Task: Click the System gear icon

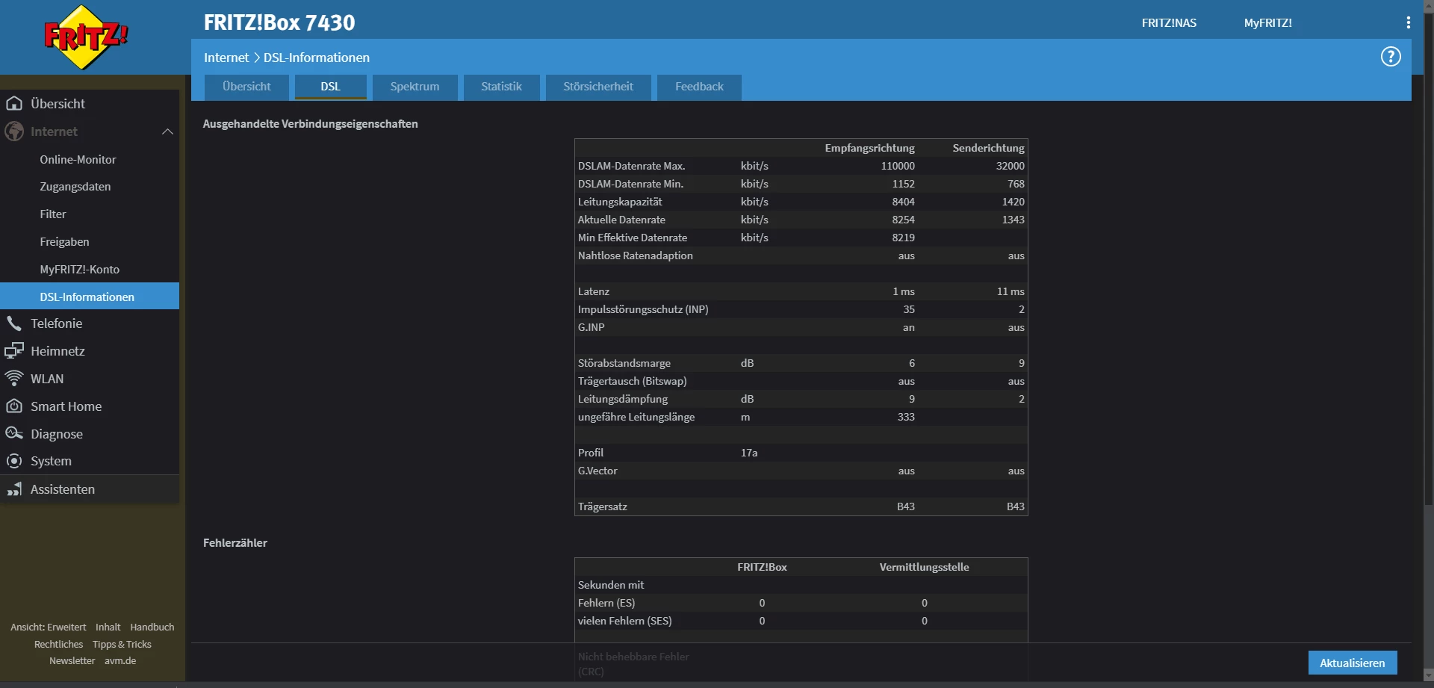Action: (14, 461)
